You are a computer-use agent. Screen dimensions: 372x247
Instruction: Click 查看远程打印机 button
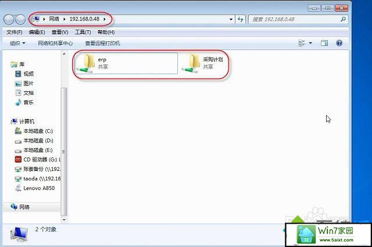[102, 43]
